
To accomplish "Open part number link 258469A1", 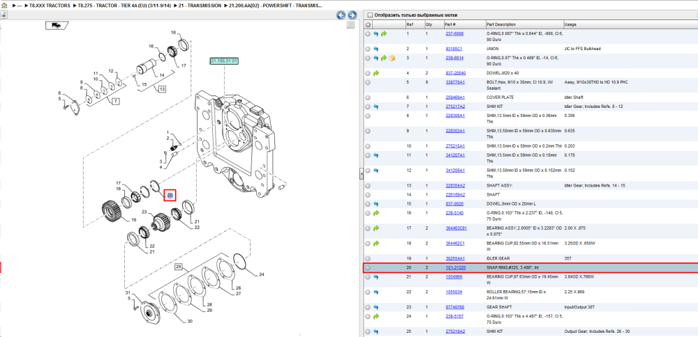I will tap(455, 97).
